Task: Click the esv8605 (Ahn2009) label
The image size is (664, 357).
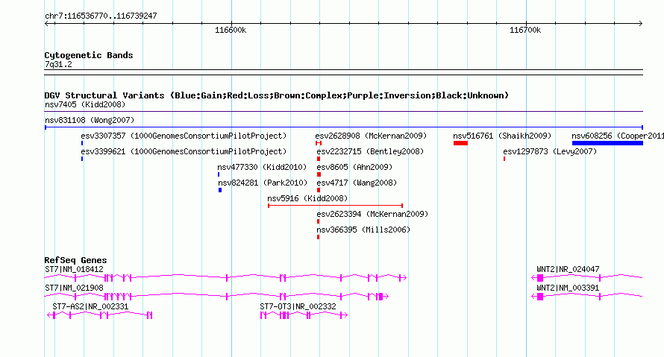Action: 354,167
